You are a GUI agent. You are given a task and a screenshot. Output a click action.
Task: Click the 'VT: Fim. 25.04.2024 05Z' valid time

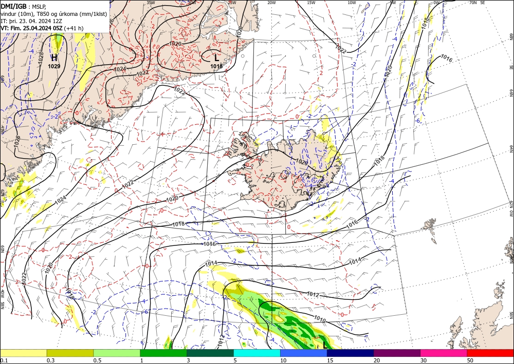[x=31, y=28]
